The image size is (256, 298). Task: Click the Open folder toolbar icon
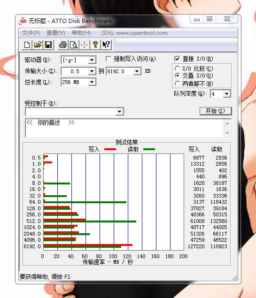(x=38, y=45)
